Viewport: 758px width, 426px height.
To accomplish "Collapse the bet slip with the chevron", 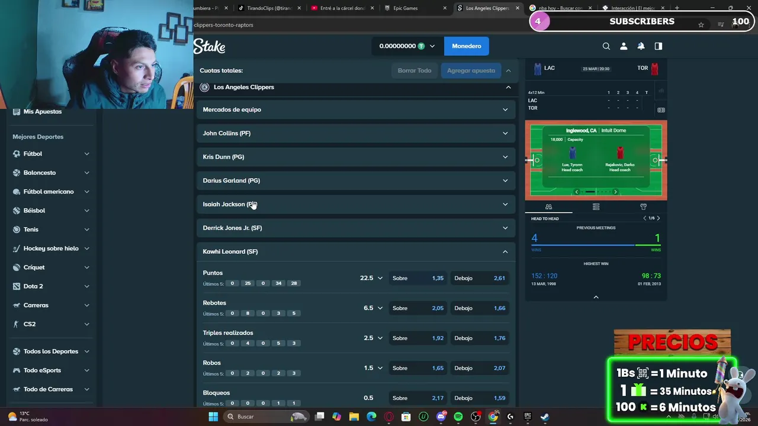I will [x=508, y=70].
